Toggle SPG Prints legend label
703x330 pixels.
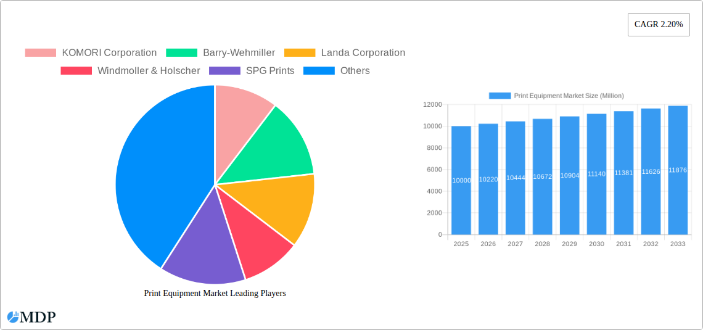(x=270, y=71)
